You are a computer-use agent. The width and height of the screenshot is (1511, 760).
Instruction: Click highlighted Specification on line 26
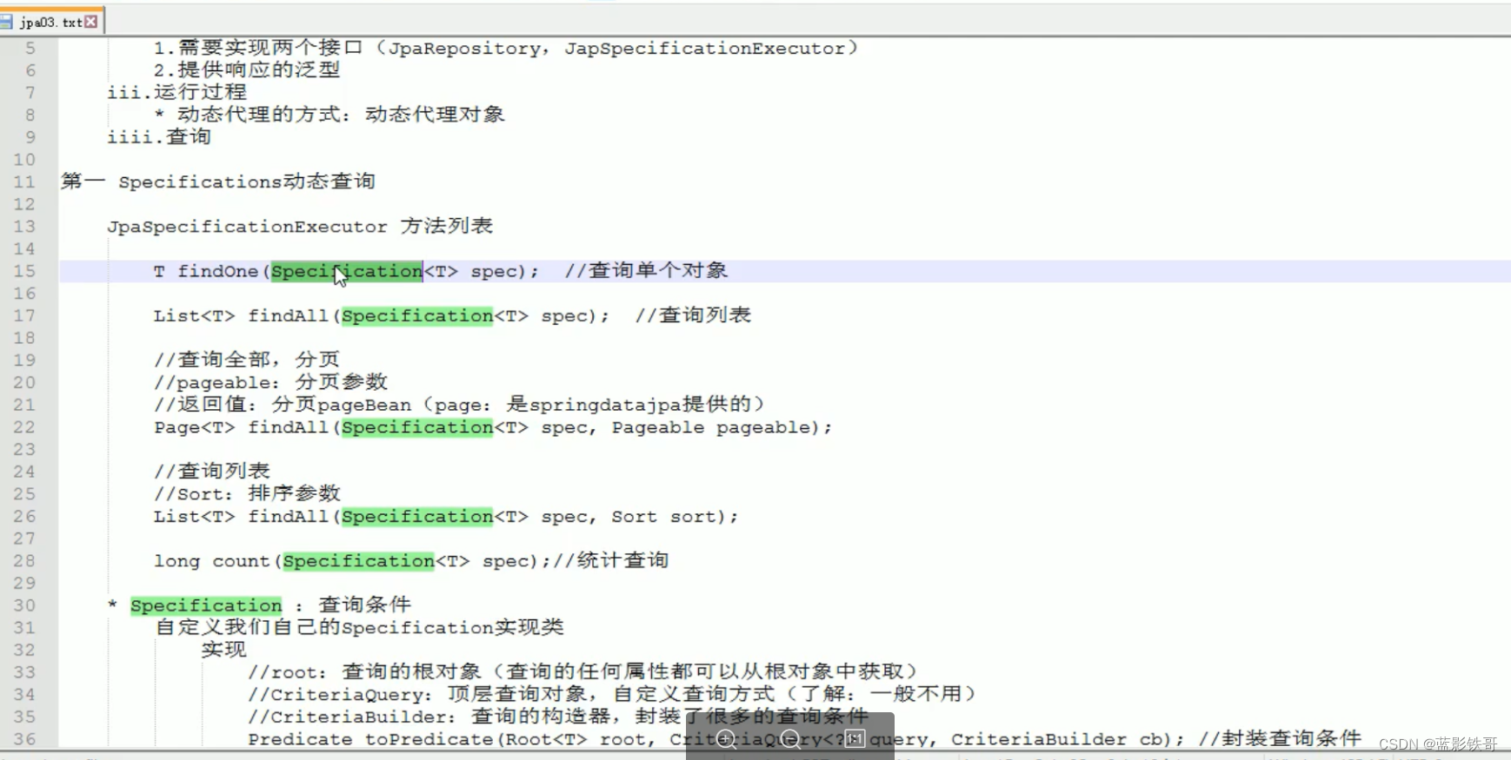point(417,517)
